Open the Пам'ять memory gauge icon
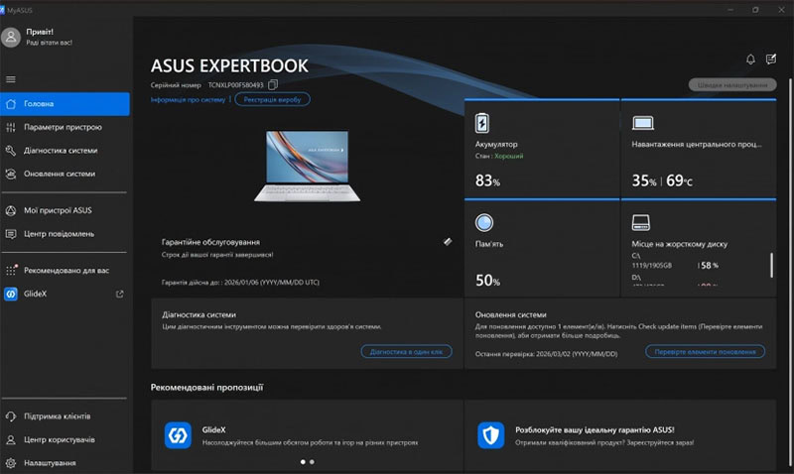Viewport: 794px width, 474px height. coord(484,222)
